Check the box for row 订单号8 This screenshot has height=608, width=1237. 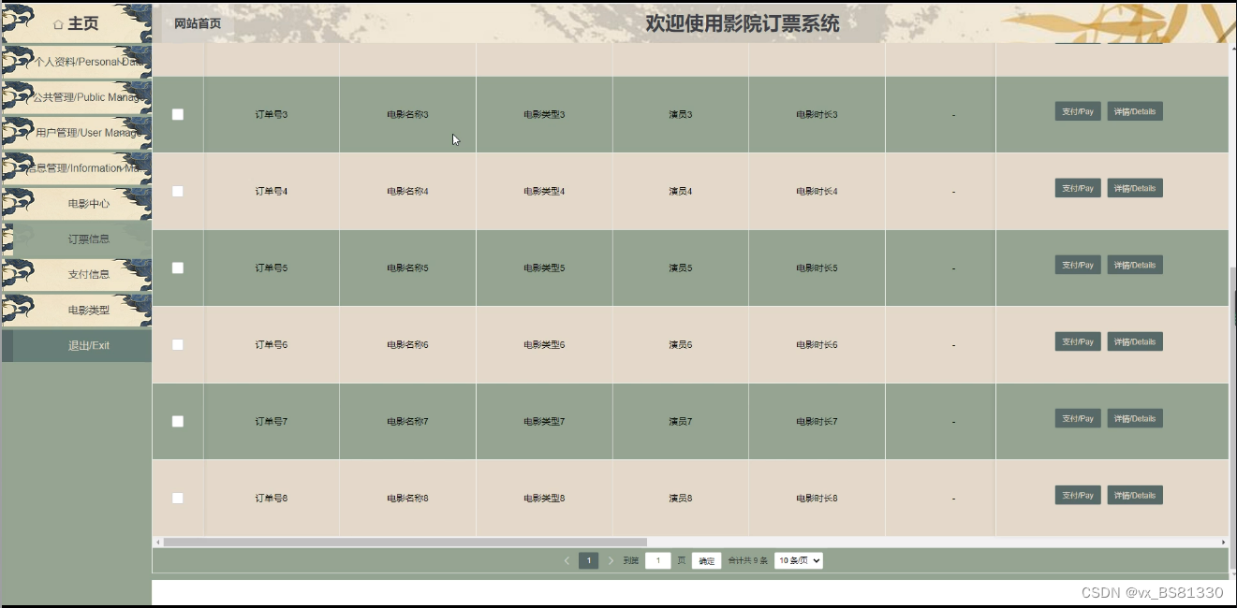tap(178, 498)
